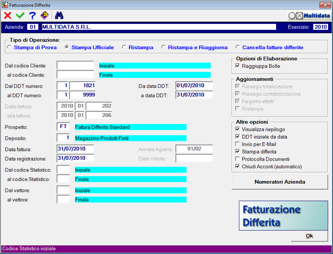Toggle Chiudi Acconti (automatico) checkbox

237,166
